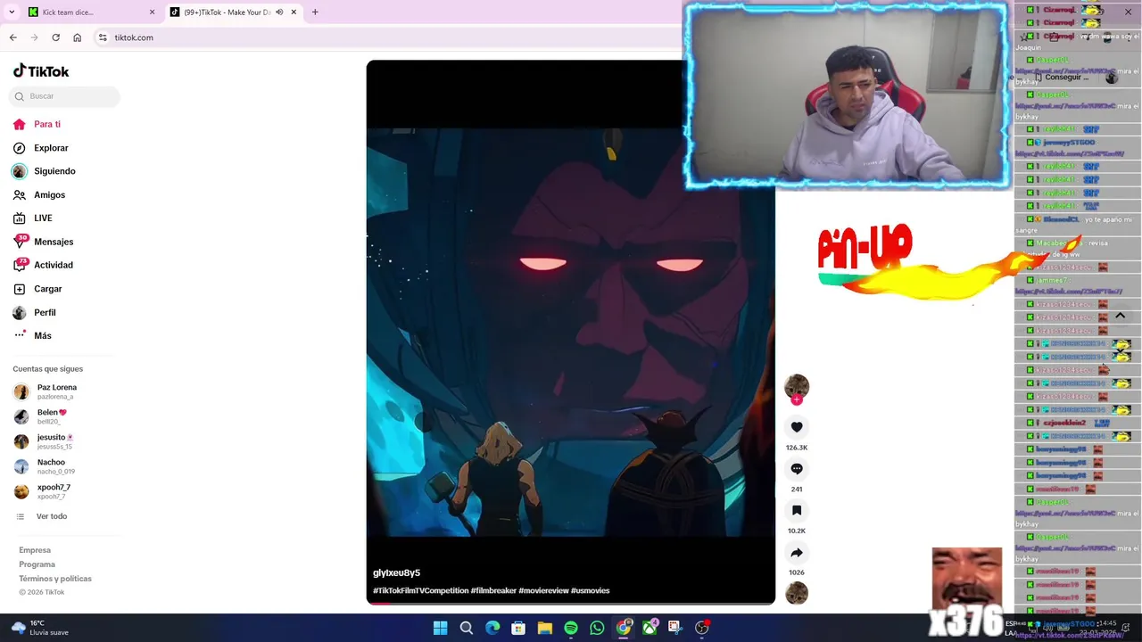Viewport: 1142px width, 642px height.
Task: Like the video with heart icon
Action: [797, 427]
